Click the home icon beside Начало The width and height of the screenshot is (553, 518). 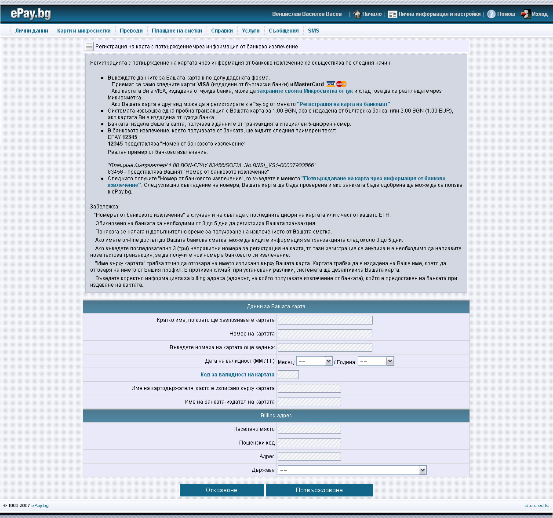[x=357, y=14]
